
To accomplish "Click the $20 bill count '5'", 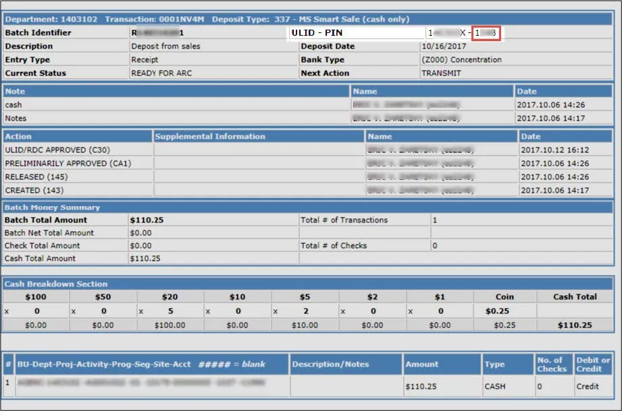I will [x=171, y=311].
